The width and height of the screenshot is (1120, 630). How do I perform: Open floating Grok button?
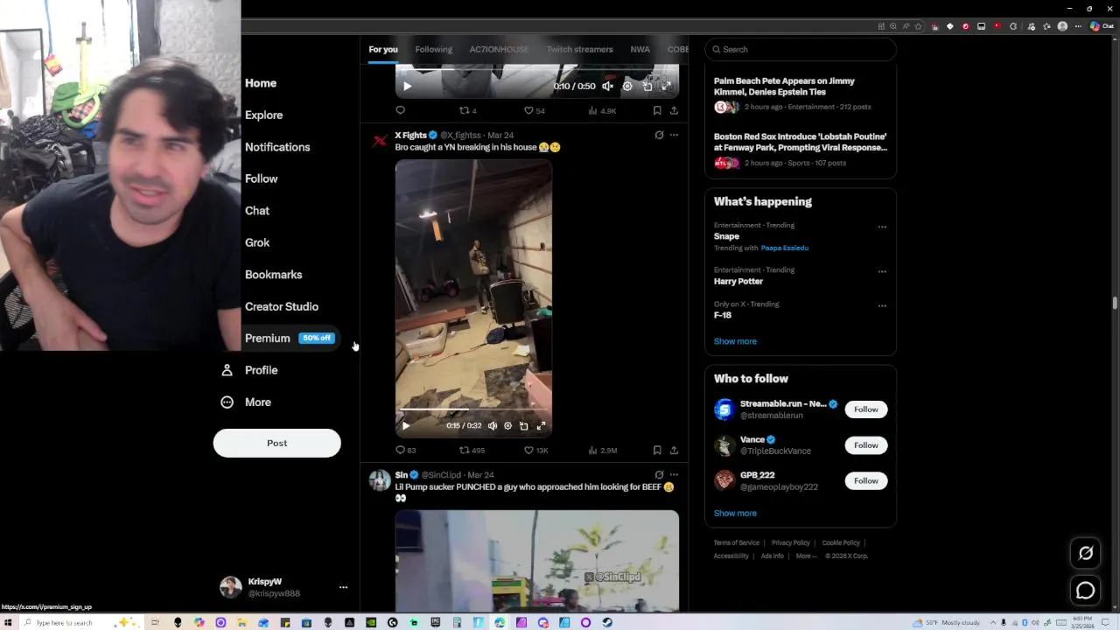pos(1085,553)
